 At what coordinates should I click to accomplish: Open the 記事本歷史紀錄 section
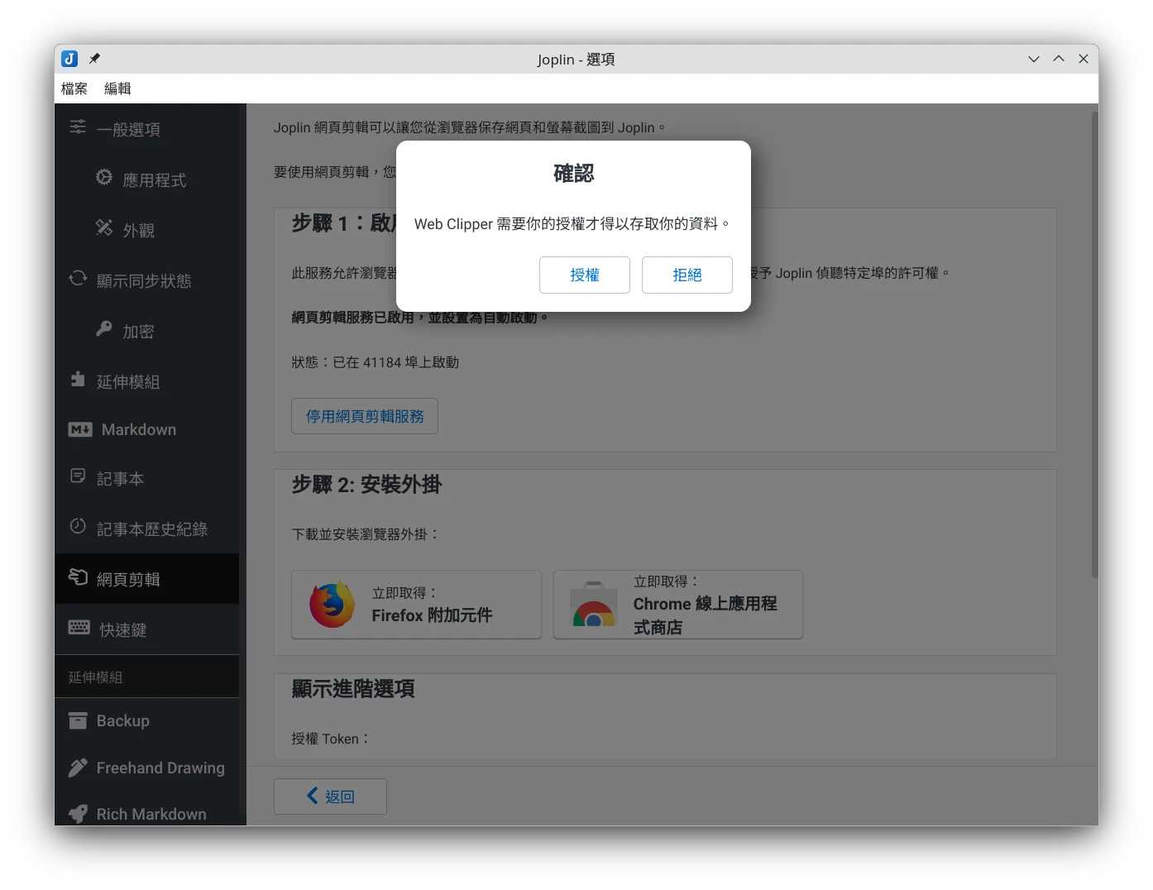point(147,529)
